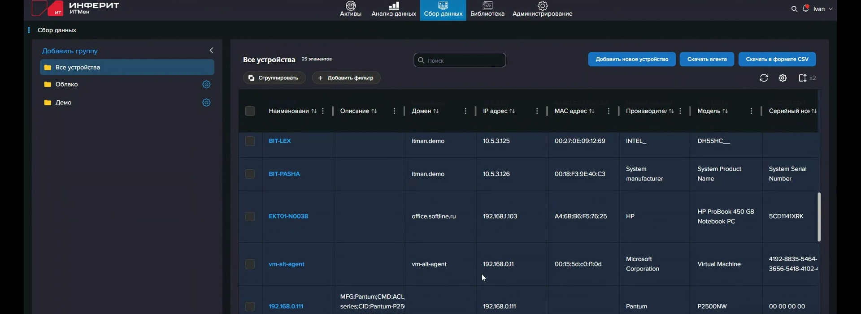Click the three-dot menu beside Сбор данных
Image resolution: width=861 pixels, height=314 pixels.
[29, 30]
